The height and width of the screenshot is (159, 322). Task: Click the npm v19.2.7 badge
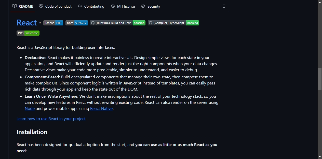[77, 23]
